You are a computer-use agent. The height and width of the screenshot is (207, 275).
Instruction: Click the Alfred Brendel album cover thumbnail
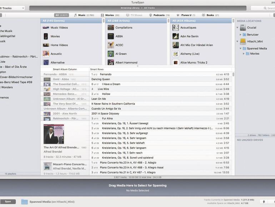coord(54,134)
